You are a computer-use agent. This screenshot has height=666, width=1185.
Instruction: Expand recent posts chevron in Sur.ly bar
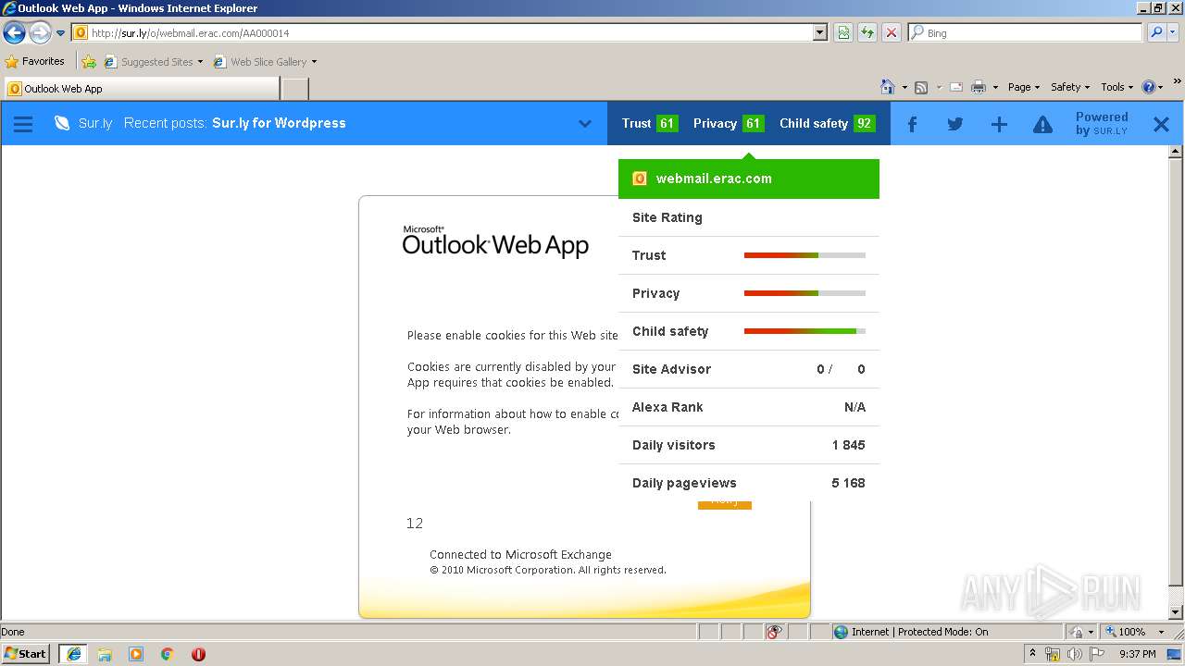[x=585, y=123]
